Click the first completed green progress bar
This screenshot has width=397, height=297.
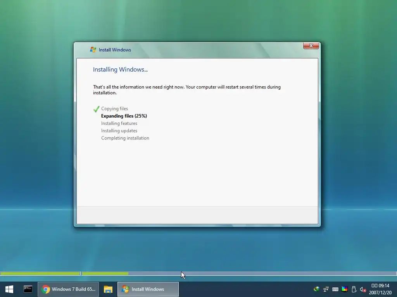[40, 273]
